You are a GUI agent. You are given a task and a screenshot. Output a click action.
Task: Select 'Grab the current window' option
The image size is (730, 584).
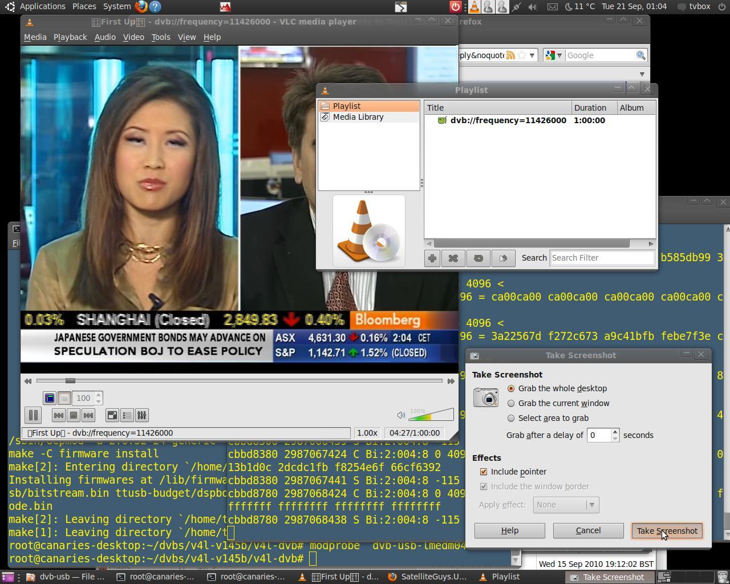(558, 403)
